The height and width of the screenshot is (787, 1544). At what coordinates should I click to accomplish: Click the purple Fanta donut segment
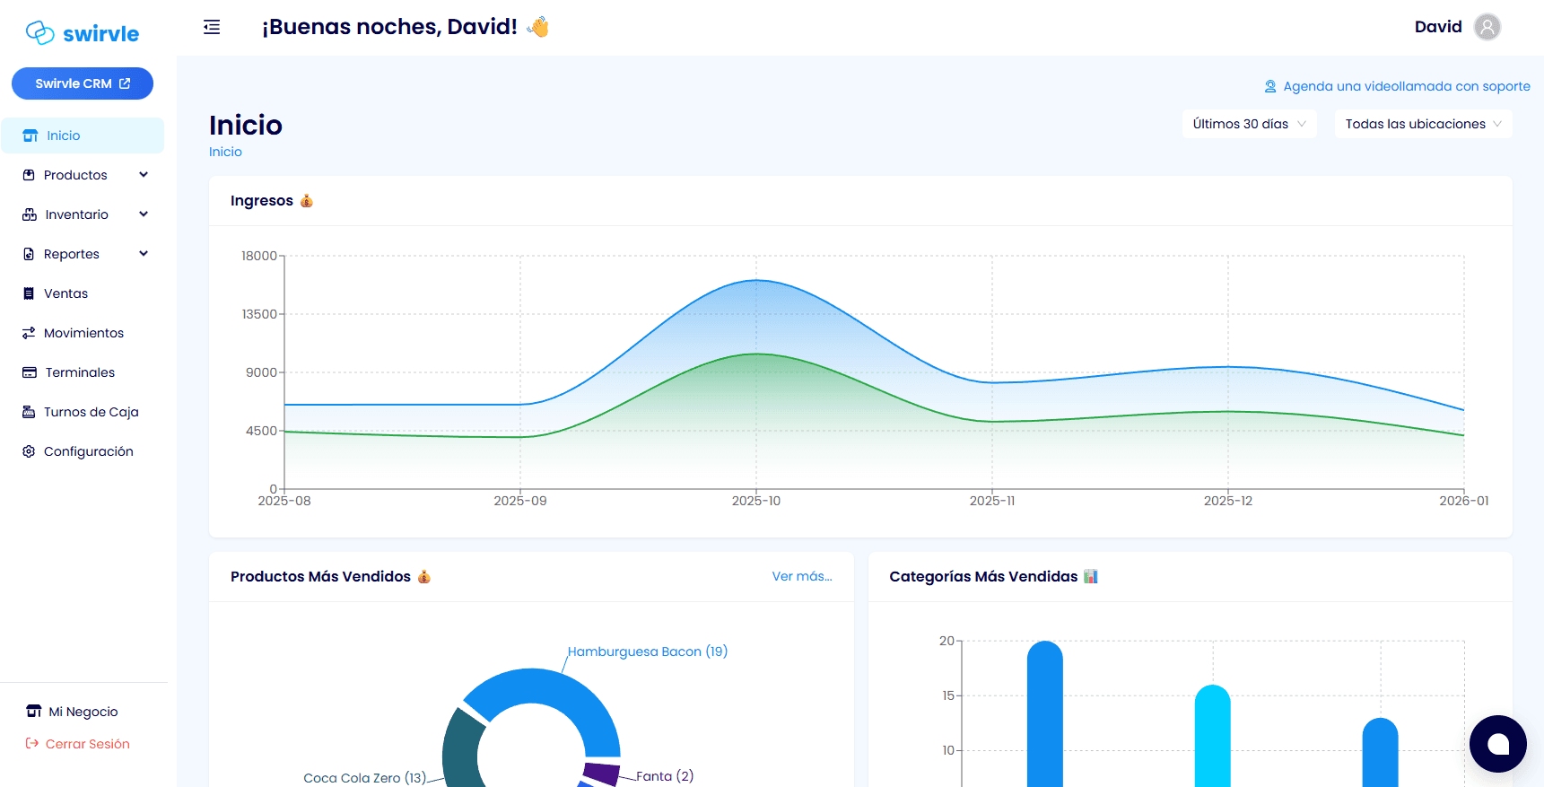pos(601,772)
